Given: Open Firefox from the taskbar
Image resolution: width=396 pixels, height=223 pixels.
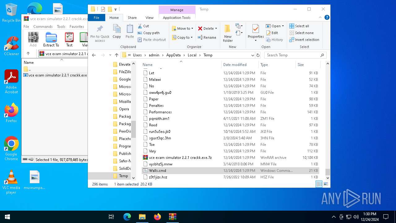Looking at the screenshot, I should pyautogui.click(x=157, y=217).
